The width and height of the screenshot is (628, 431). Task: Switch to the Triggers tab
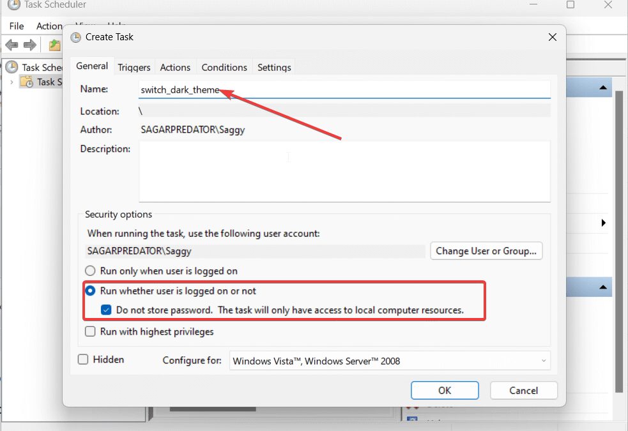[134, 66]
